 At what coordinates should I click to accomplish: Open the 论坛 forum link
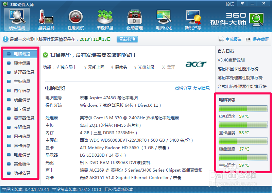click(230, 4)
